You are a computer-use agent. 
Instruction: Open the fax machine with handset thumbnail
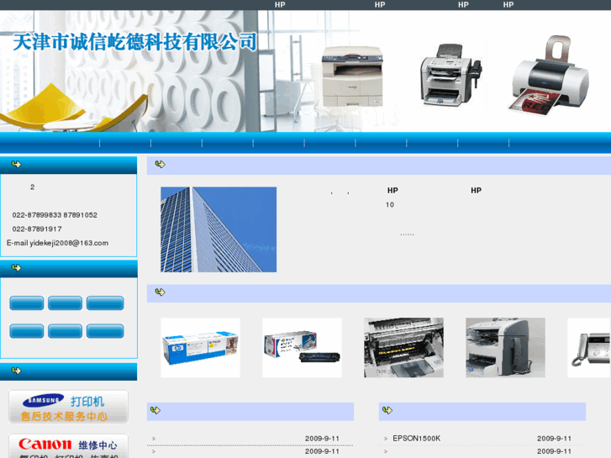pos(589,348)
